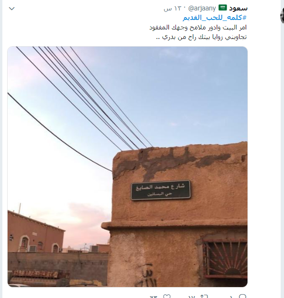Visit the @arjaany handle link
The image size is (284, 298).
(x=202, y=9)
